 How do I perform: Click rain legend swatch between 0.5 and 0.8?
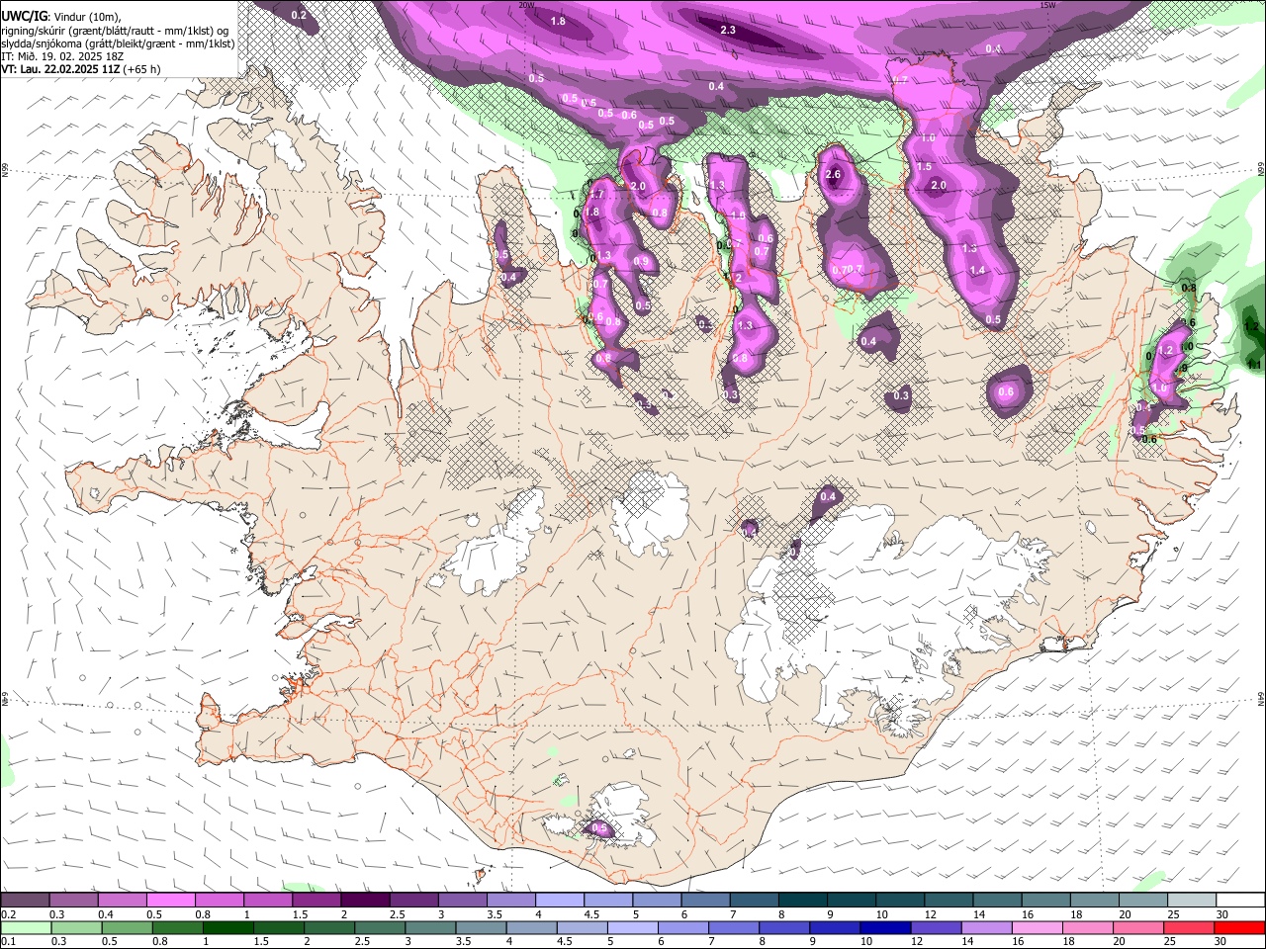tap(127, 928)
